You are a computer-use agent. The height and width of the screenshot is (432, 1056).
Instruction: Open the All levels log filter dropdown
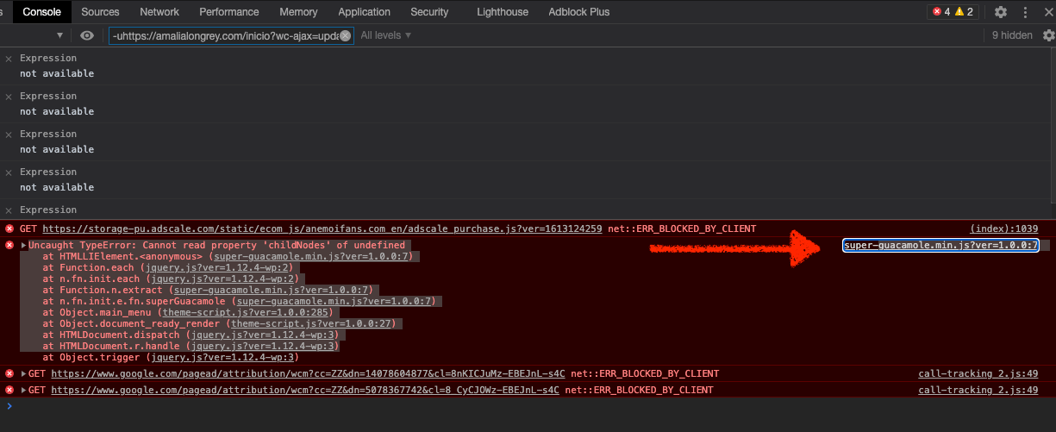[385, 35]
